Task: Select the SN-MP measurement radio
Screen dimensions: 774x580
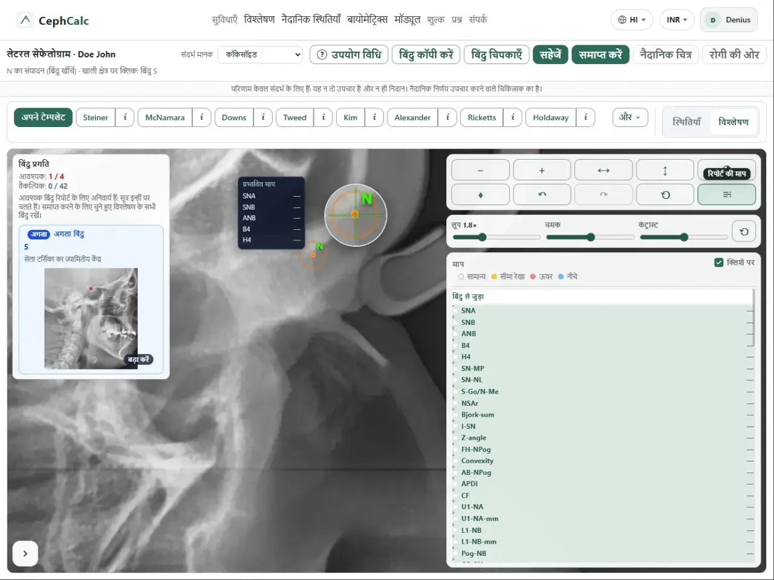Action: [x=456, y=368]
